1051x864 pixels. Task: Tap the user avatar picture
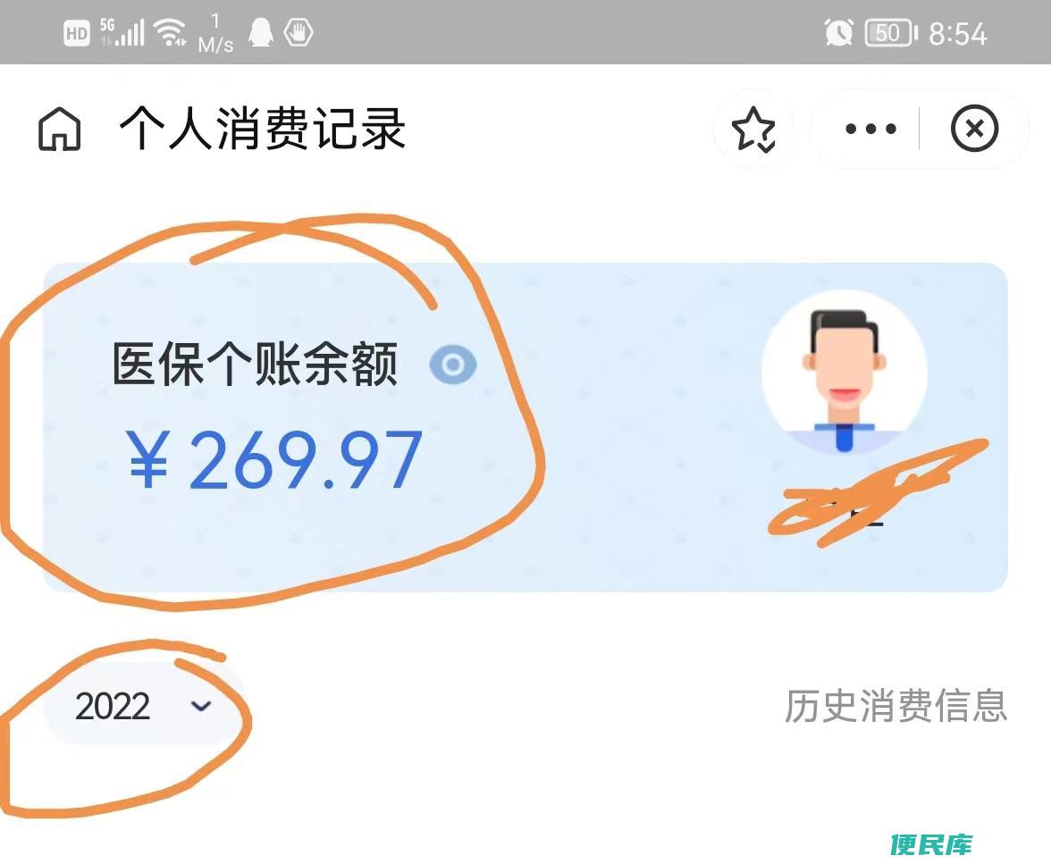click(x=845, y=373)
